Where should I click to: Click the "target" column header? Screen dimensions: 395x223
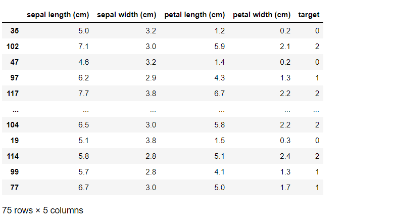pyautogui.click(x=309, y=15)
